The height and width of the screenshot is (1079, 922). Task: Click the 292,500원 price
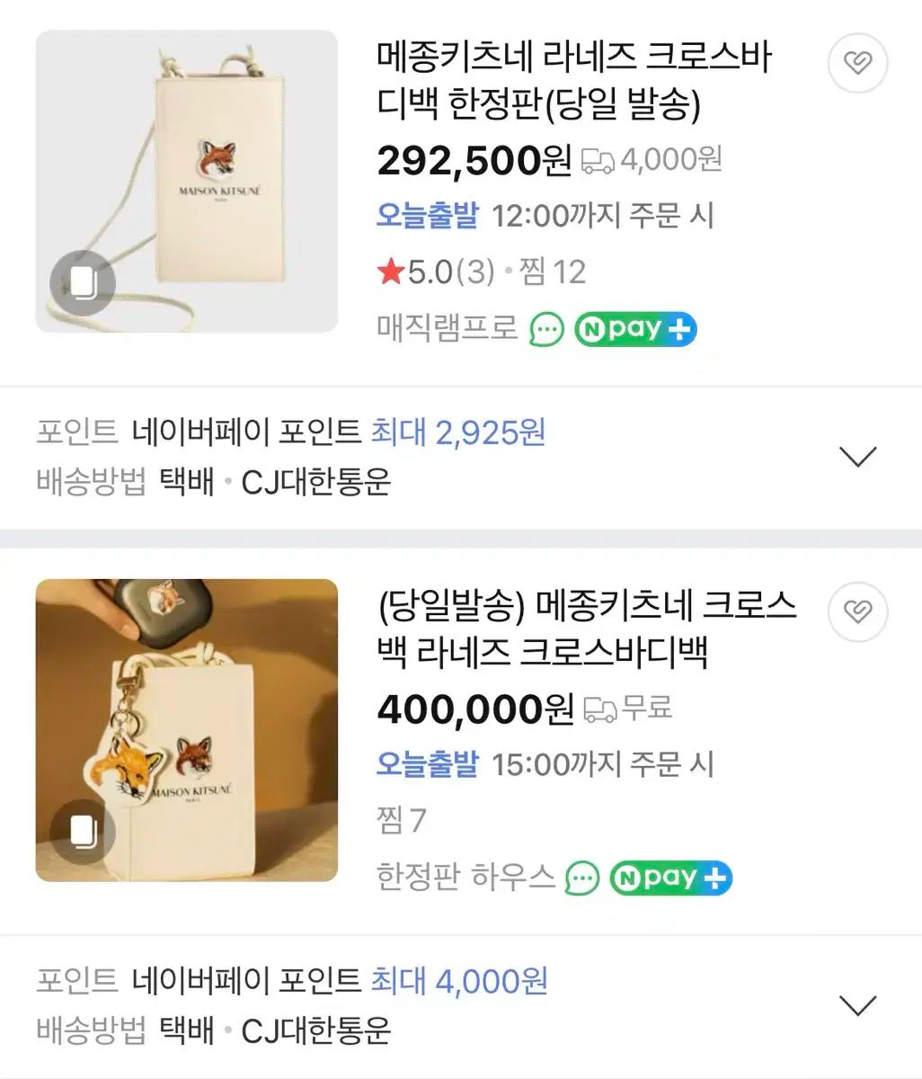coord(474,161)
